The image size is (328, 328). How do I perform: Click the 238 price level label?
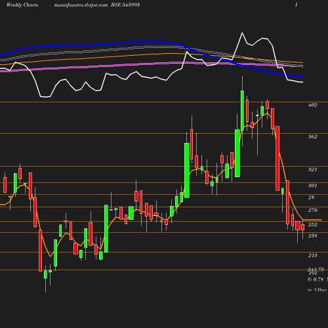point(312,236)
